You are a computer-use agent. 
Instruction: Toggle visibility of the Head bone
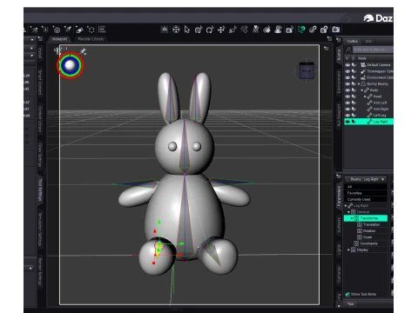click(x=347, y=97)
